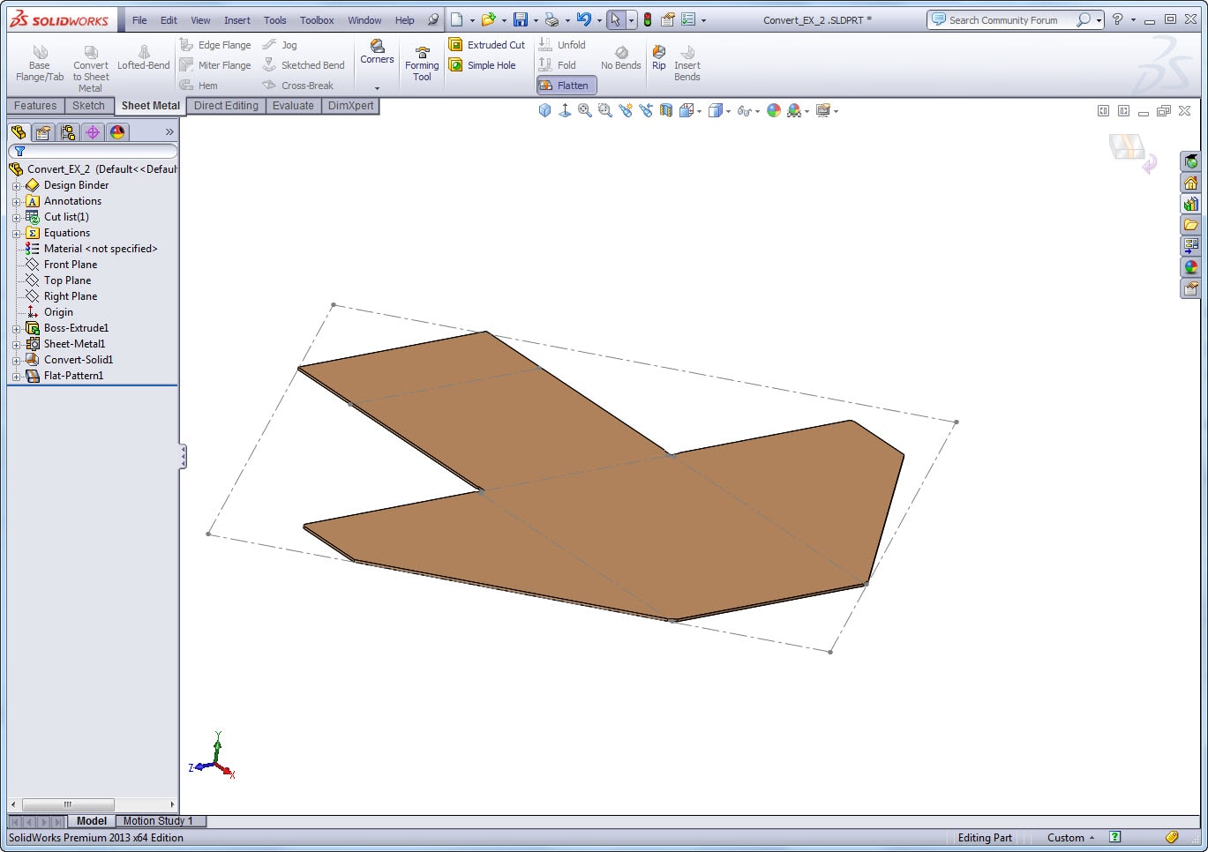Select the Edge Flange tool
The width and height of the screenshot is (1208, 852).
[215, 44]
